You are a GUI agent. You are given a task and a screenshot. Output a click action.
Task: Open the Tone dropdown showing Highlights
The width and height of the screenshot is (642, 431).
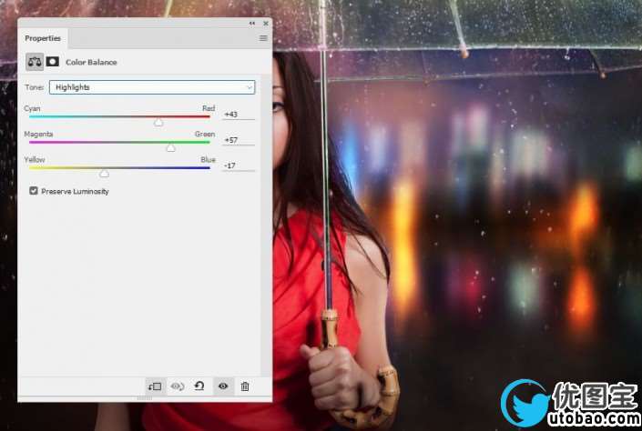[152, 87]
